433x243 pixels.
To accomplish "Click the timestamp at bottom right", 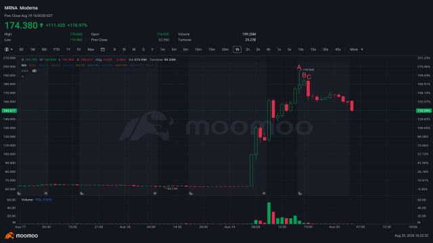I will point(411,236).
